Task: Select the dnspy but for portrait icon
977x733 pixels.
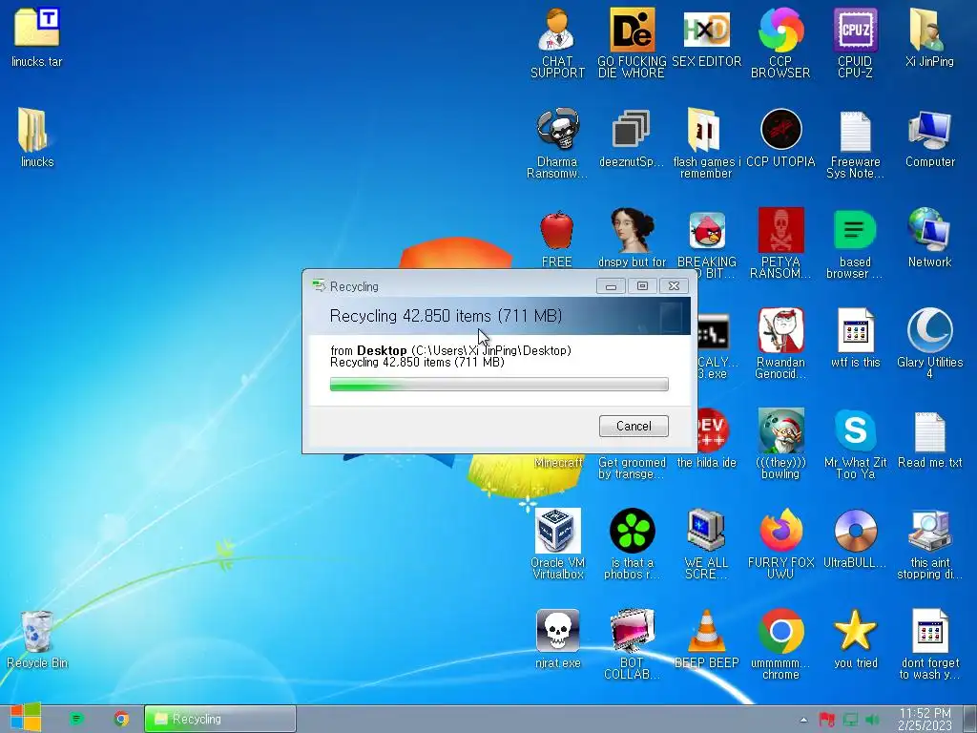Action: 632,239
